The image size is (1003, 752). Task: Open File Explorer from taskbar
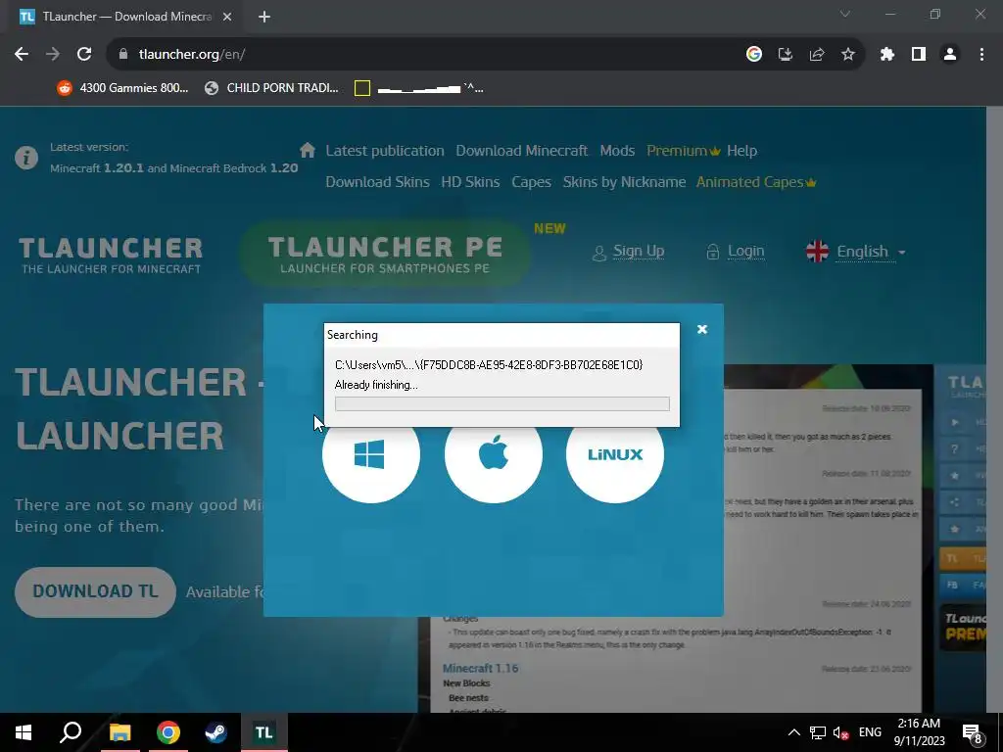coord(119,732)
